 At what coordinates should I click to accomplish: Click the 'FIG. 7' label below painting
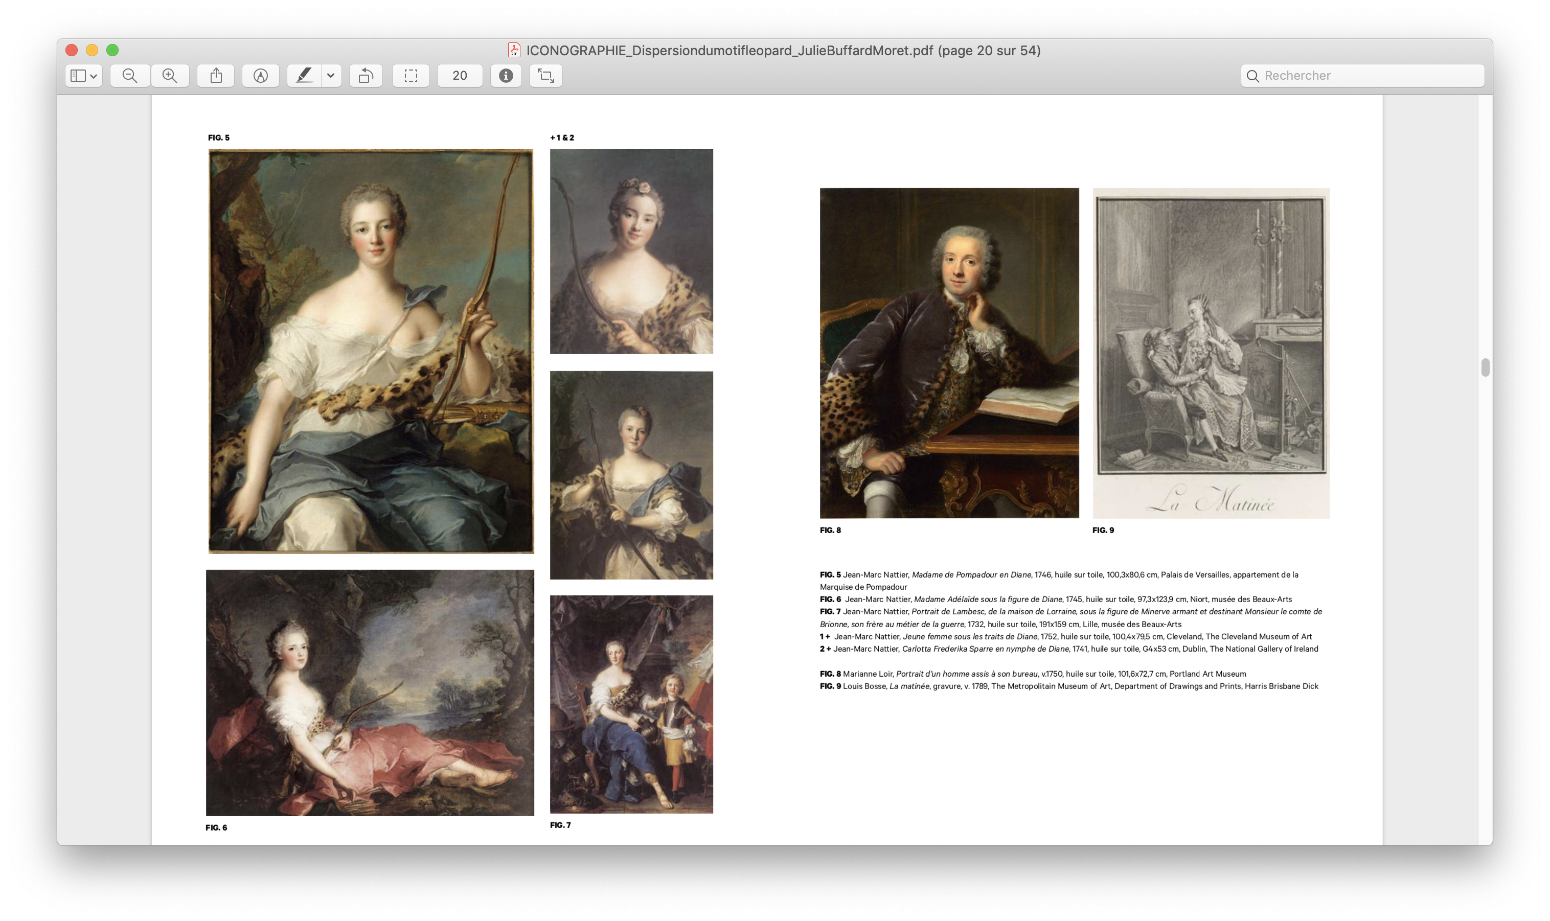tap(560, 825)
